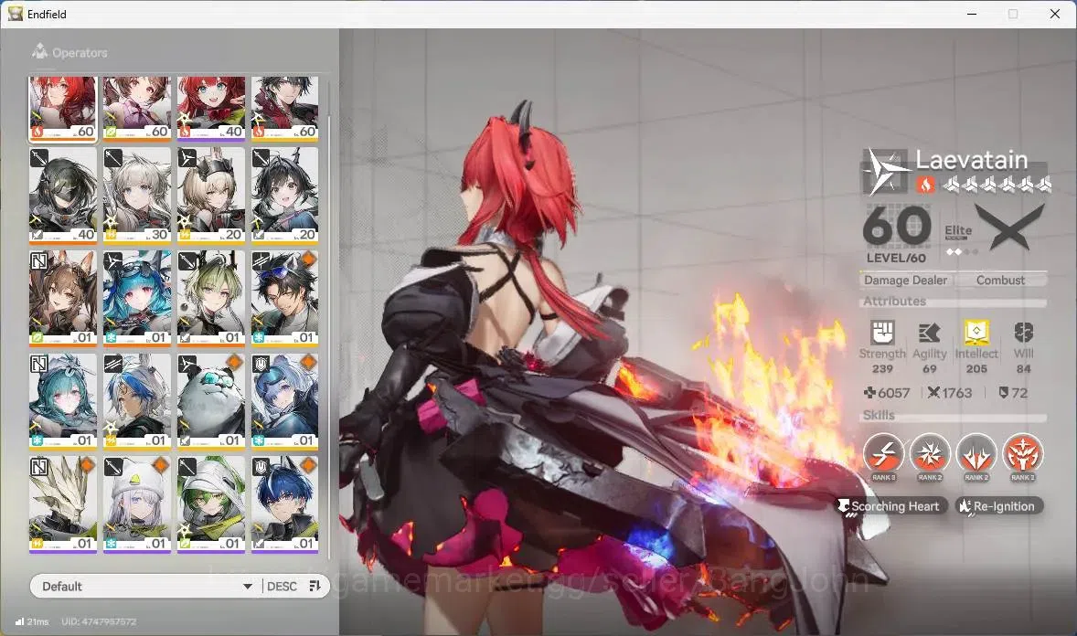The width and height of the screenshot is (1077, 636).
Task: Open the Default sort dropdown
Action: pyautogui.click(x=145, y=586)
